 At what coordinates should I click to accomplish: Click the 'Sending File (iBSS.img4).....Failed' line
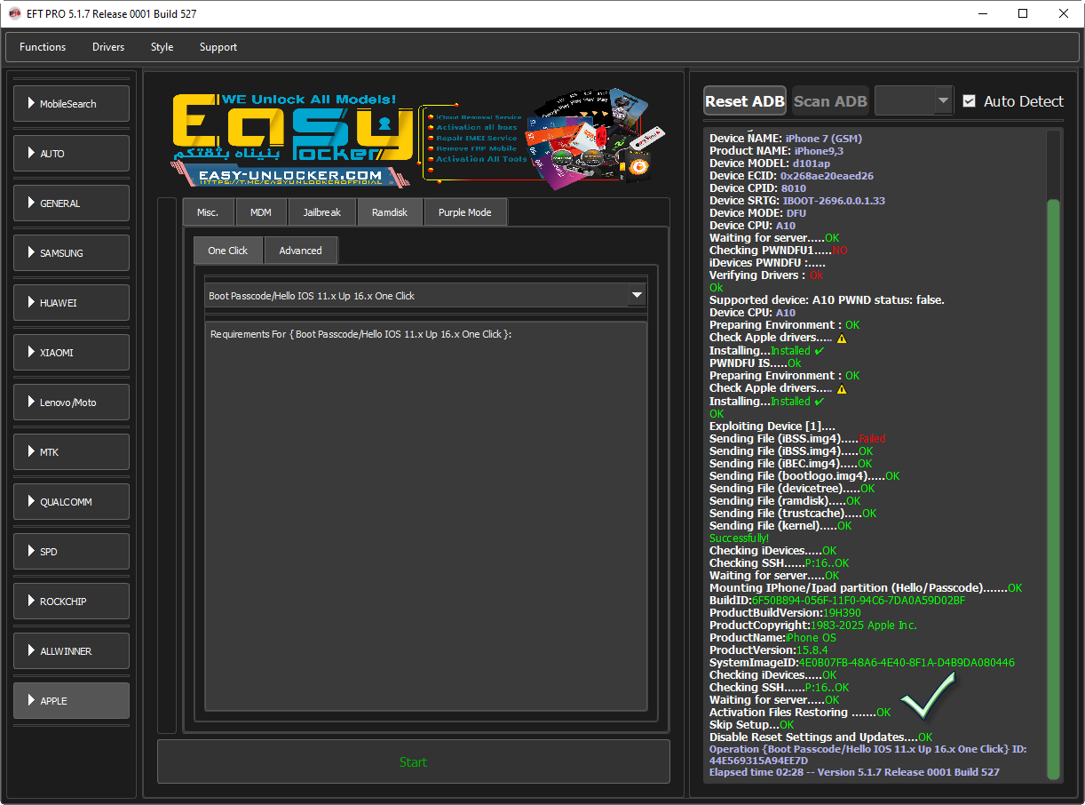tap(797, 439)
